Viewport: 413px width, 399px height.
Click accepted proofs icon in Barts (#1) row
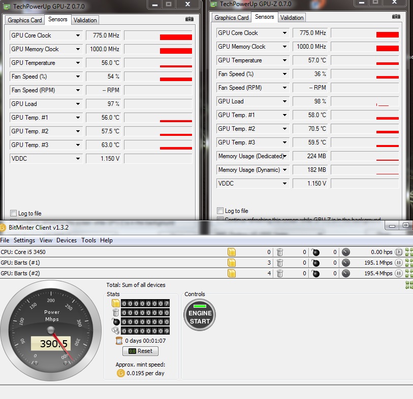(x=232, y=263)
